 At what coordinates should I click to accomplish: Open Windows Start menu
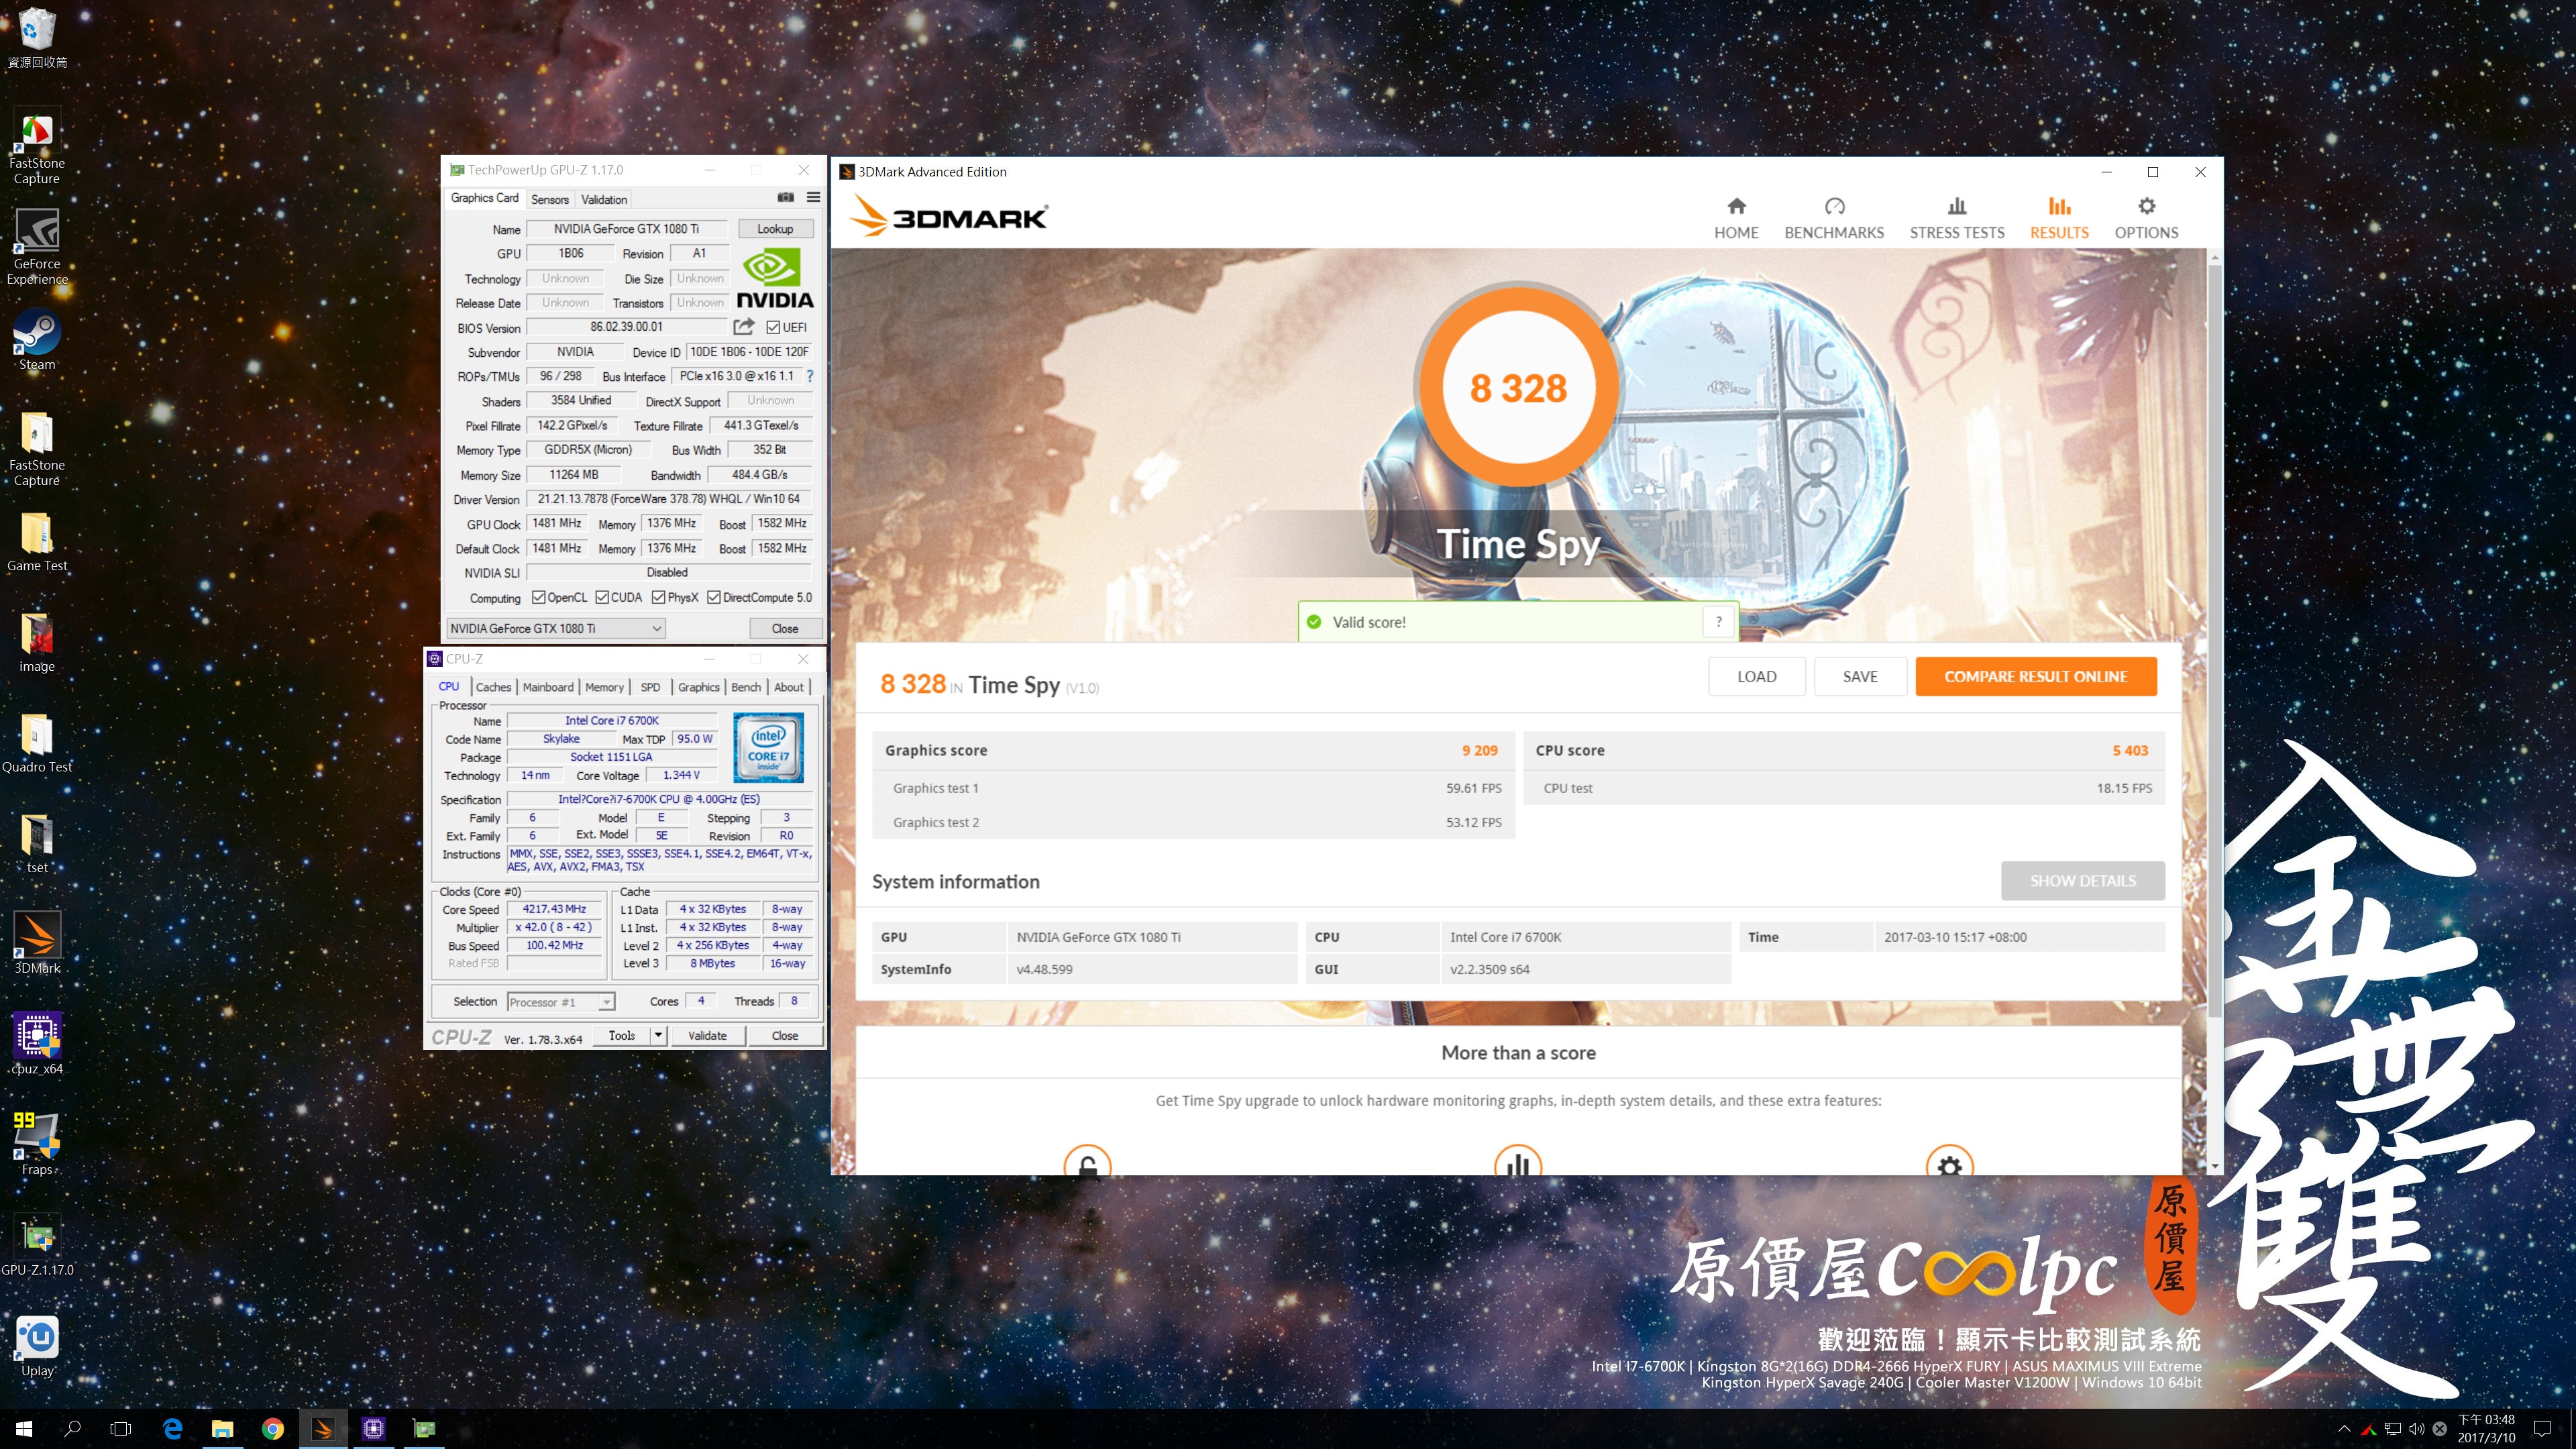pos(24,1429)
